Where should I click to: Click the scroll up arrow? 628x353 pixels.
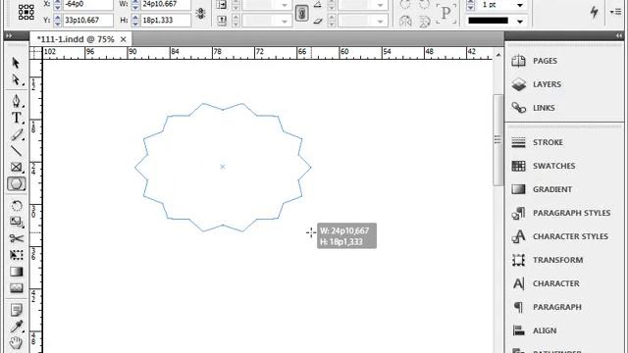tap(497, 55)
